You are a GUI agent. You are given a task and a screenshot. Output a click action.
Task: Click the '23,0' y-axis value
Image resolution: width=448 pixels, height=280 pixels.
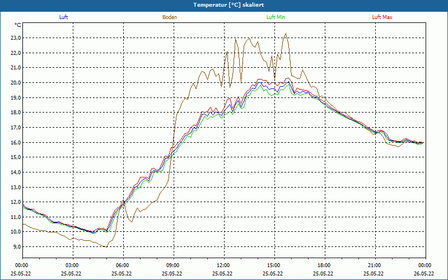(16, 38)
